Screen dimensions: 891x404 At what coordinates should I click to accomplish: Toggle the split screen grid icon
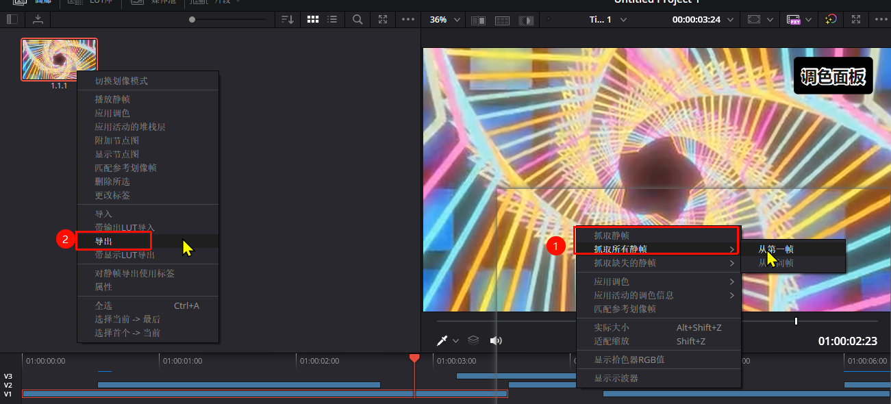(502, 20)
